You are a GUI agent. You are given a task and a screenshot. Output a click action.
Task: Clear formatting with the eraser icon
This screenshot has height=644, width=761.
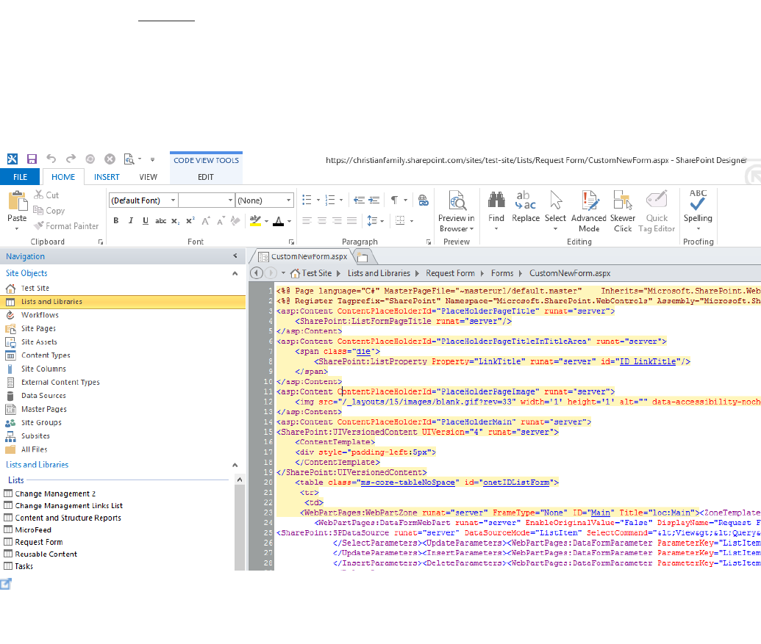point(235,221)
